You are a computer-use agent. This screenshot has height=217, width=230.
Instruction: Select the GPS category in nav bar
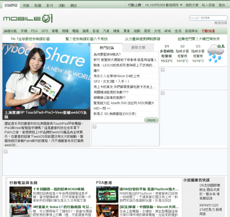[45, 31]
